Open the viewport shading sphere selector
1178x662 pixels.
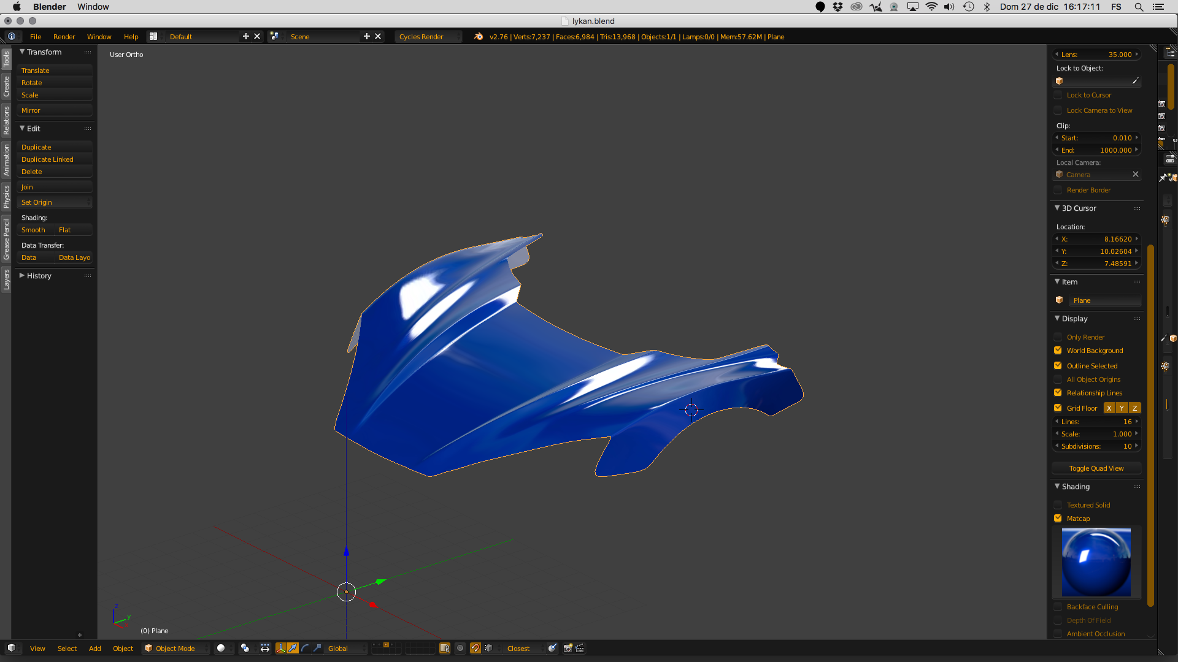pos(221,648)
